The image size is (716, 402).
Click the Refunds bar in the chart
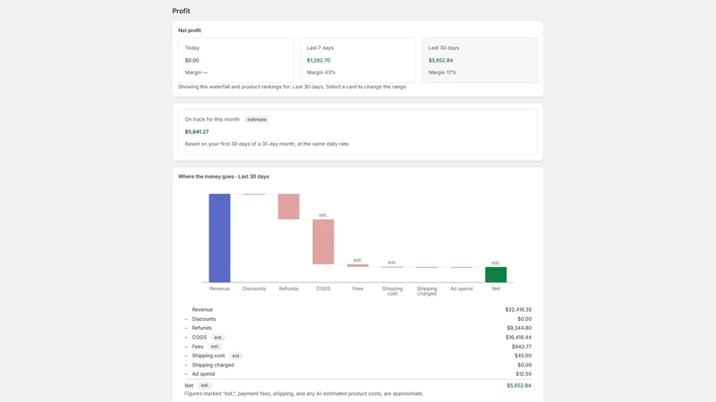click(288, 206)
